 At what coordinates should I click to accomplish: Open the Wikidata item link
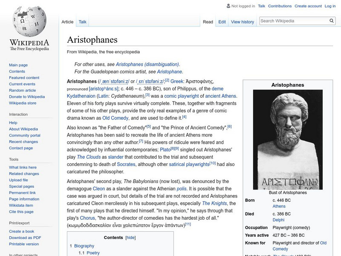point(21,205)
